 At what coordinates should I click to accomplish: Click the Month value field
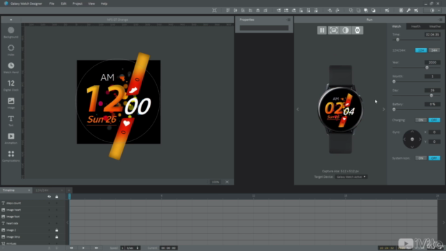coord(432,76)
